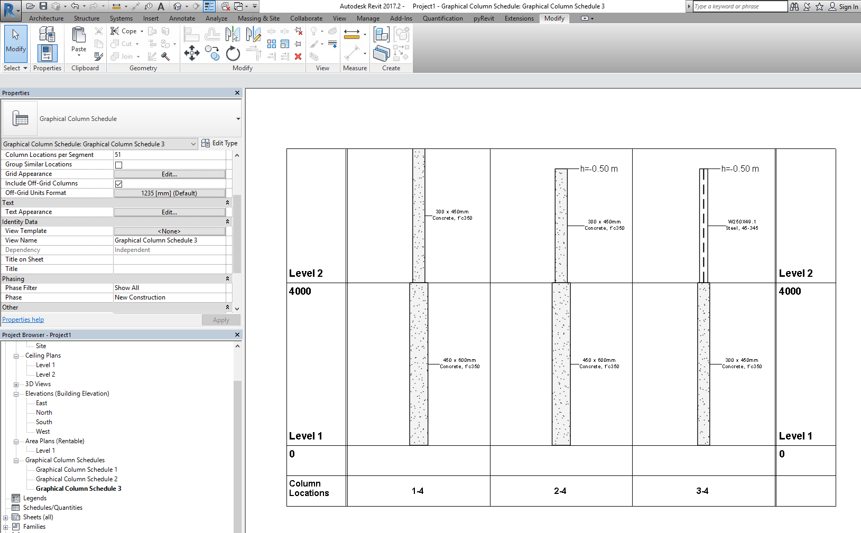Click the Grid Appearance Edit button
Screen dimensions: 861x533
coord(170,174)
